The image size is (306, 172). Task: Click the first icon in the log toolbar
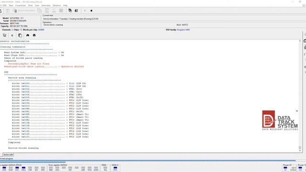pos(4,35)
